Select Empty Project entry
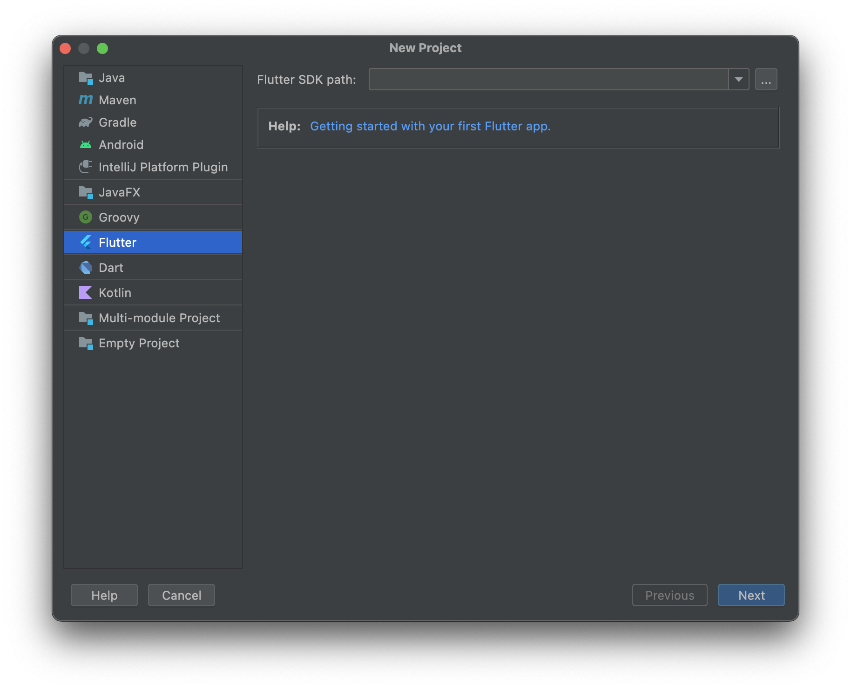 (x=153, y=343)
